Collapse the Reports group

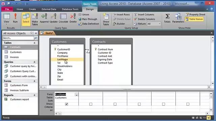click(x=34, y=95)
